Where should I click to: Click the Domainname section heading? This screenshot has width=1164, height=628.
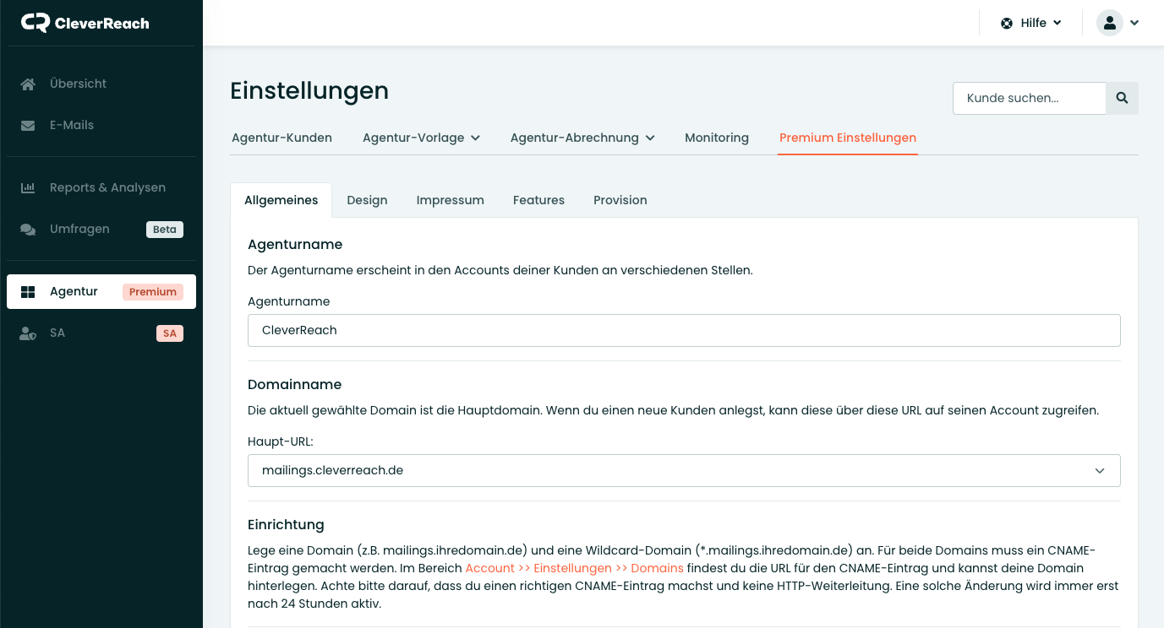click(x=295, y=384)
